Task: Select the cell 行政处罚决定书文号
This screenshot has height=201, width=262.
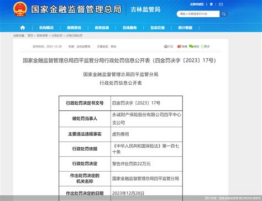Action: (x=85, y=103)
